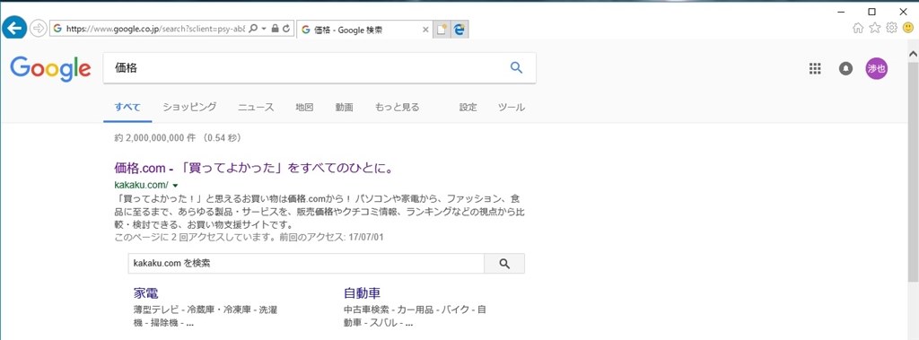
Task: Close the 価格 - Google 検索 tab
Action: (425, 30)
